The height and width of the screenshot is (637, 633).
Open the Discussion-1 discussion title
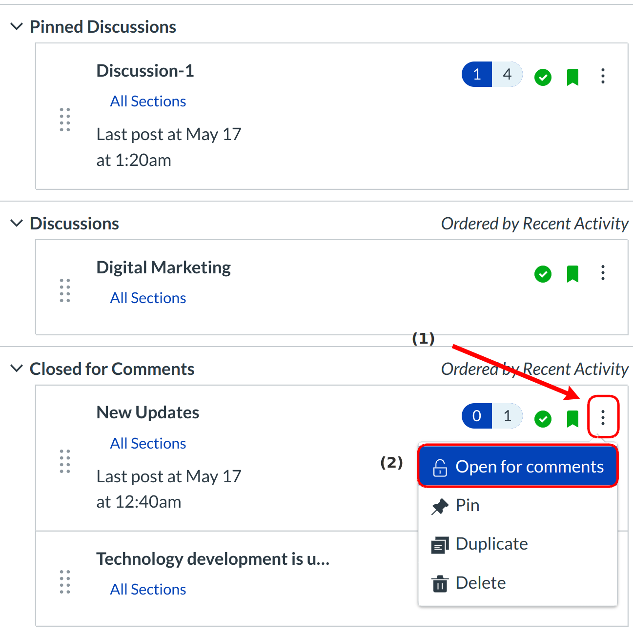click(x=145, y=71)
